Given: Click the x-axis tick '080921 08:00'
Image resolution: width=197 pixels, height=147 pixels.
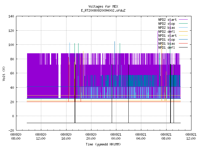Looking at the screenshot, I should coord(166,137).
